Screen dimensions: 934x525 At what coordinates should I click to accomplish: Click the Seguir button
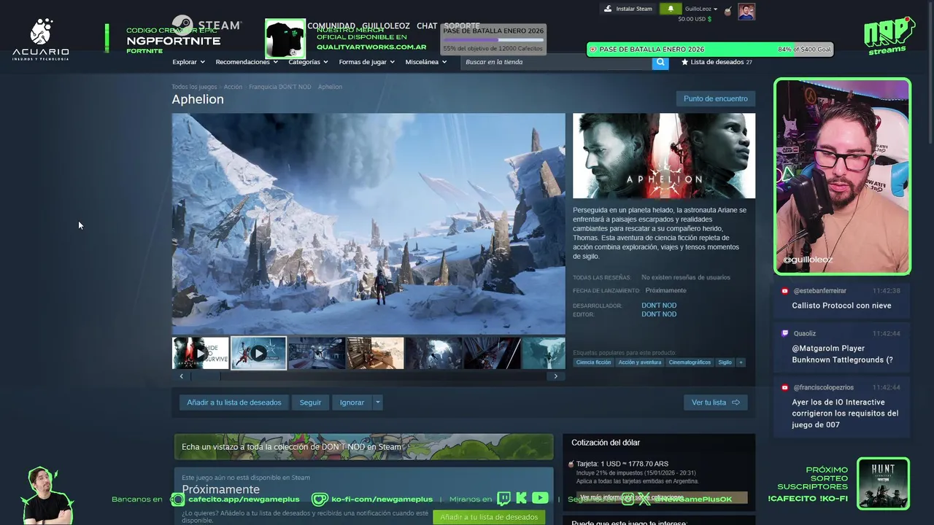point(310,402)
